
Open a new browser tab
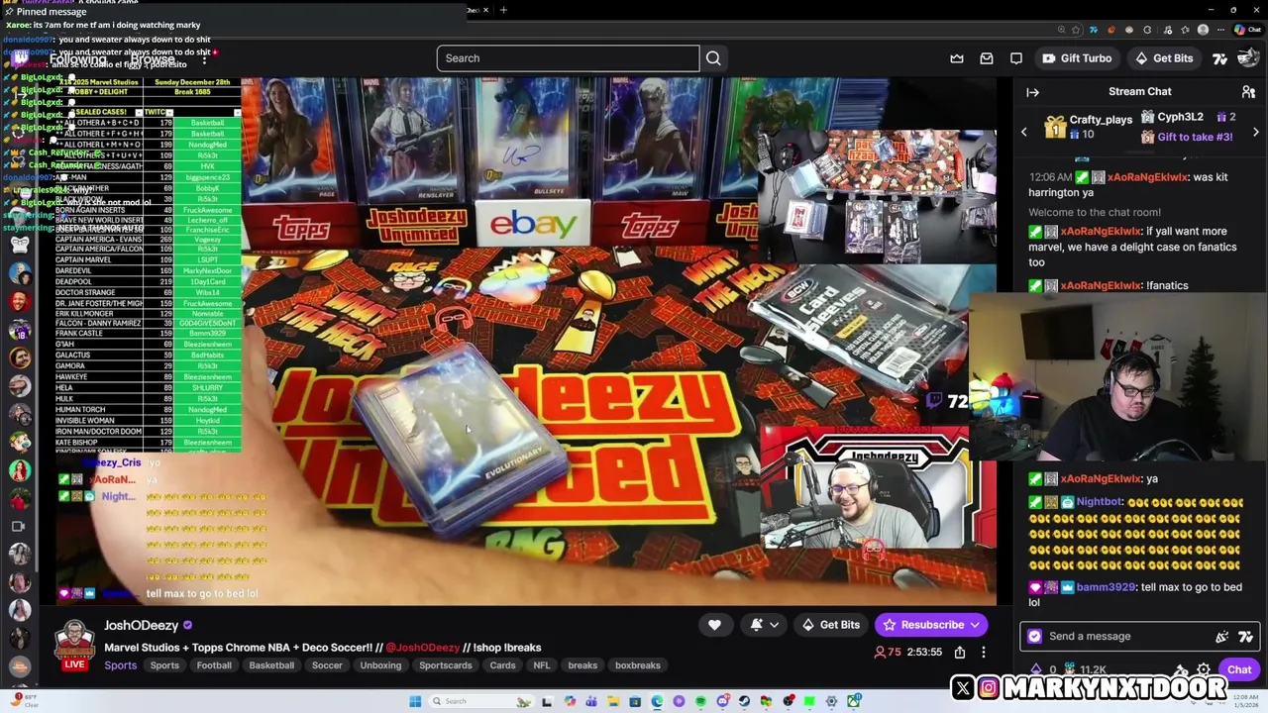tap(503, 10)
